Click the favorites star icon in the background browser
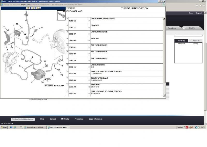The image size is (207, 147). 201,5
